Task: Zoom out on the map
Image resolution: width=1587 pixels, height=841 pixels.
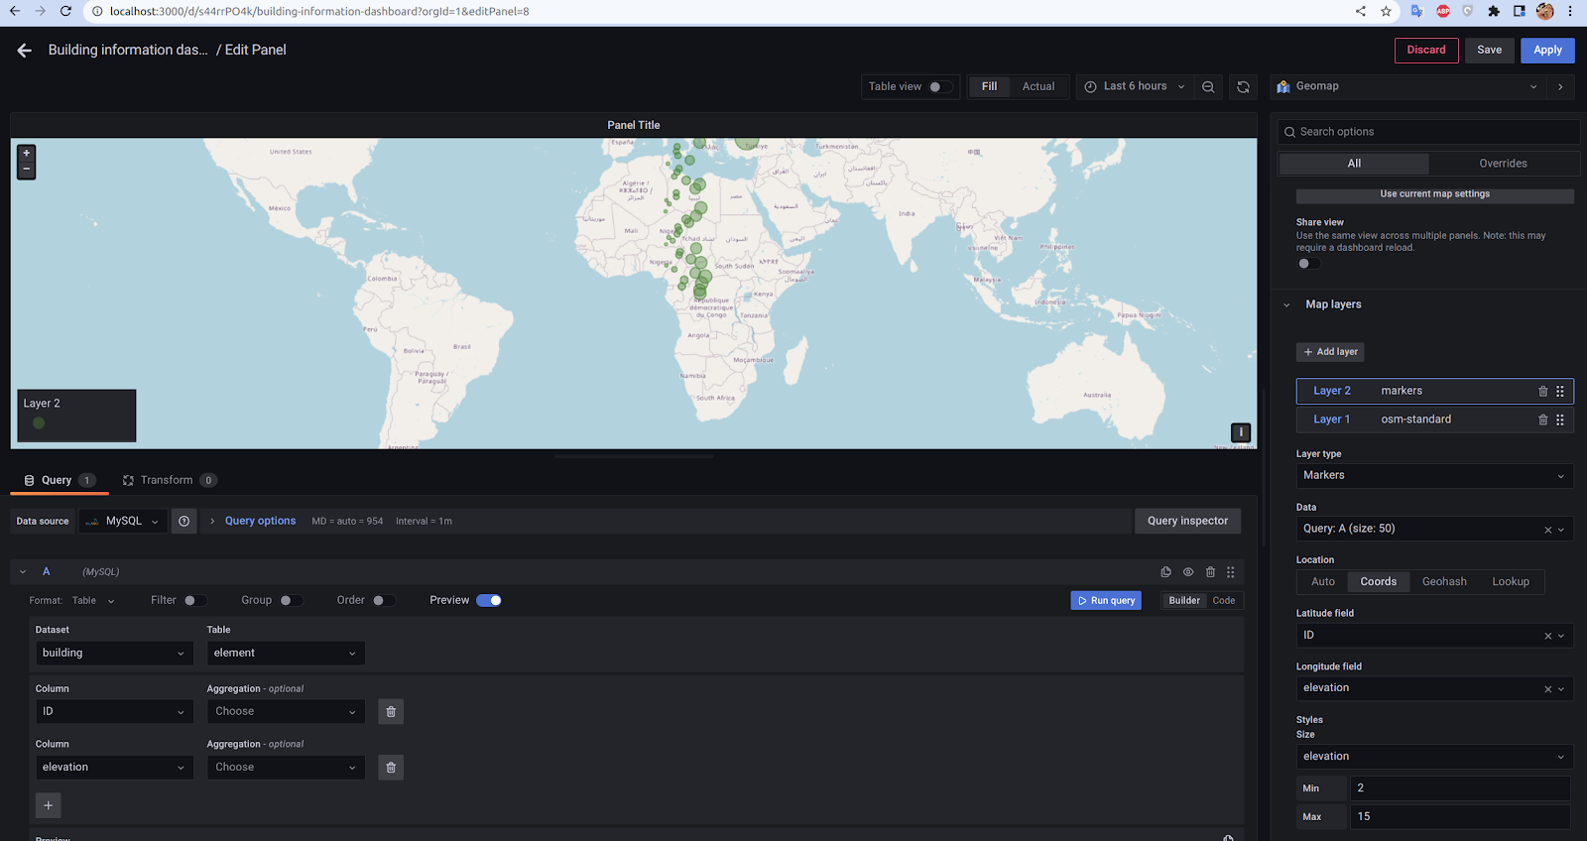Action: pyautogui.click(x=27, y=170)
